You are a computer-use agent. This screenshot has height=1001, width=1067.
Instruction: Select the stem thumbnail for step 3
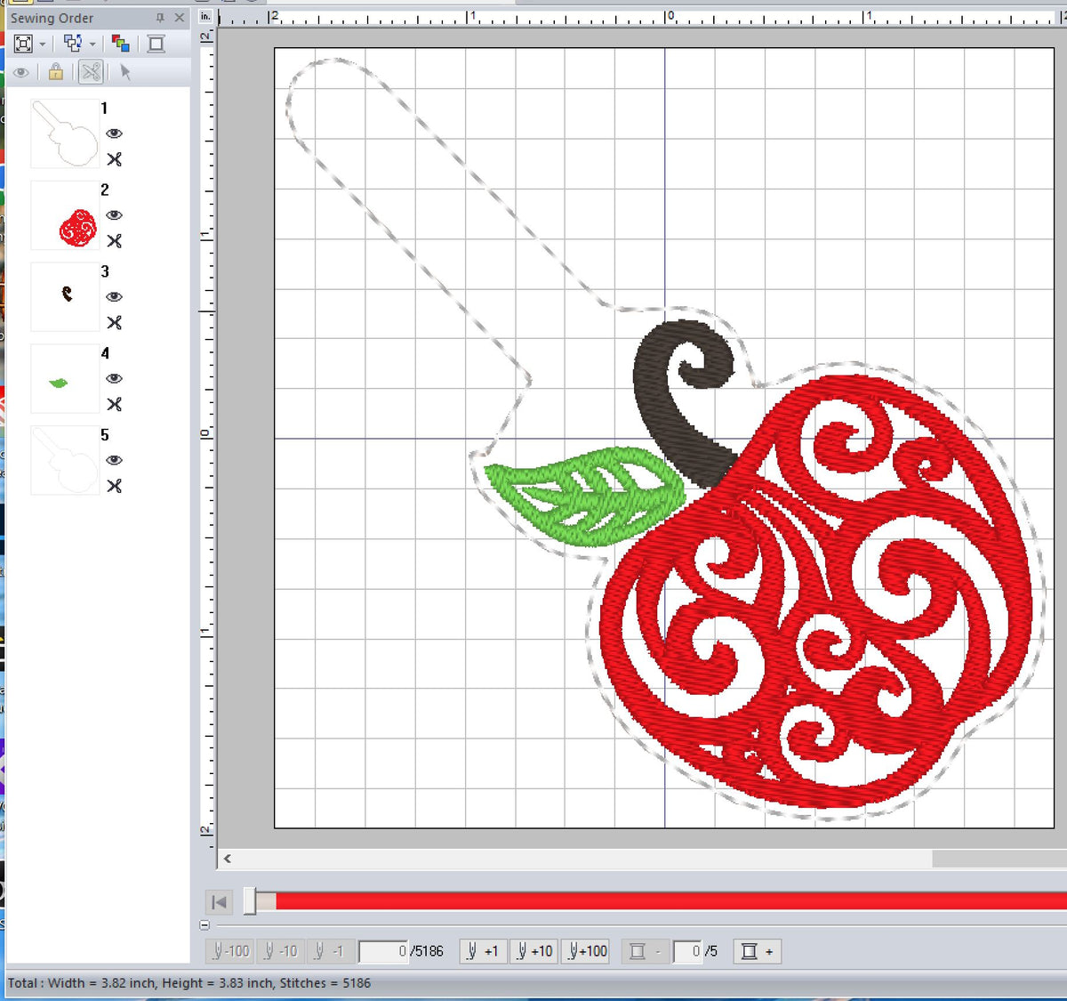click(65, 297)
